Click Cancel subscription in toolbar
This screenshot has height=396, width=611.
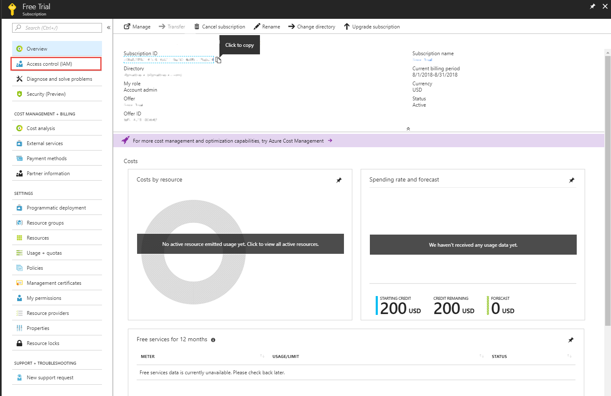(220, 27)
